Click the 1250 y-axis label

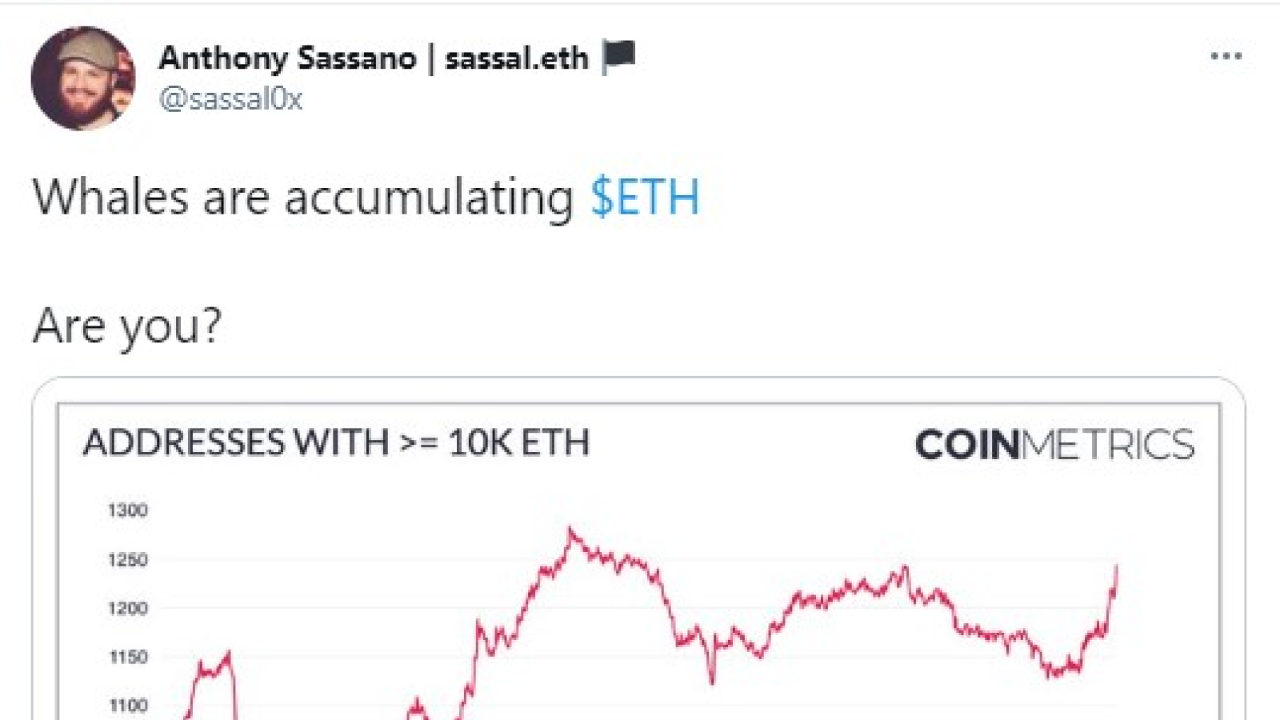pyautogui.click(x=128, y=559)
